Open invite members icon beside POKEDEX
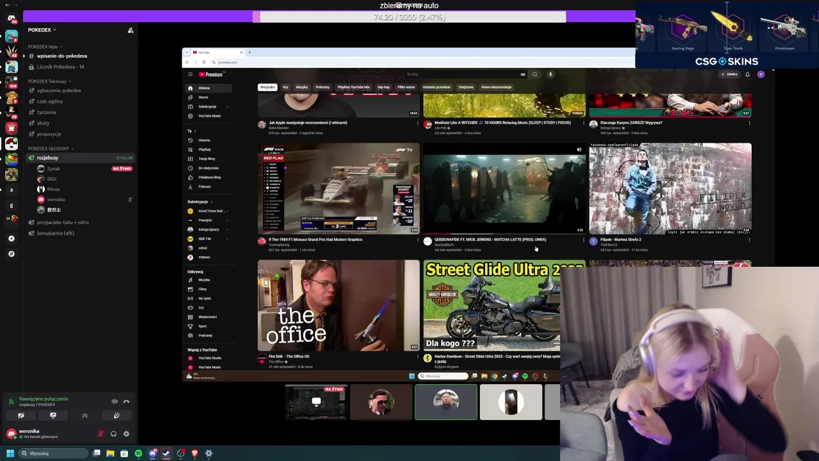Image resolution: width=819 pixels, height=461 pixels. click(x=131, y=30)
